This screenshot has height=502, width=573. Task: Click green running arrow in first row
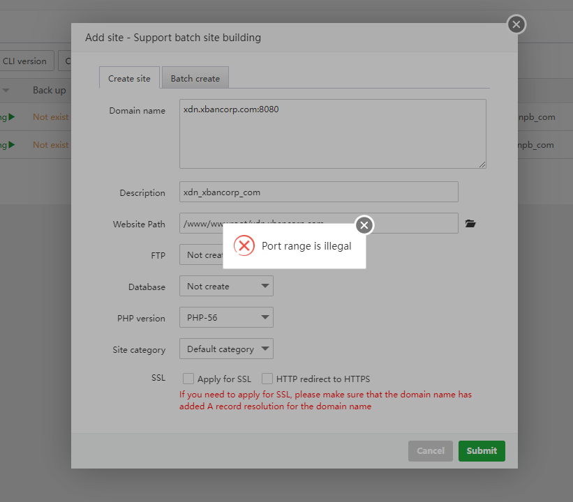point(12,117)
